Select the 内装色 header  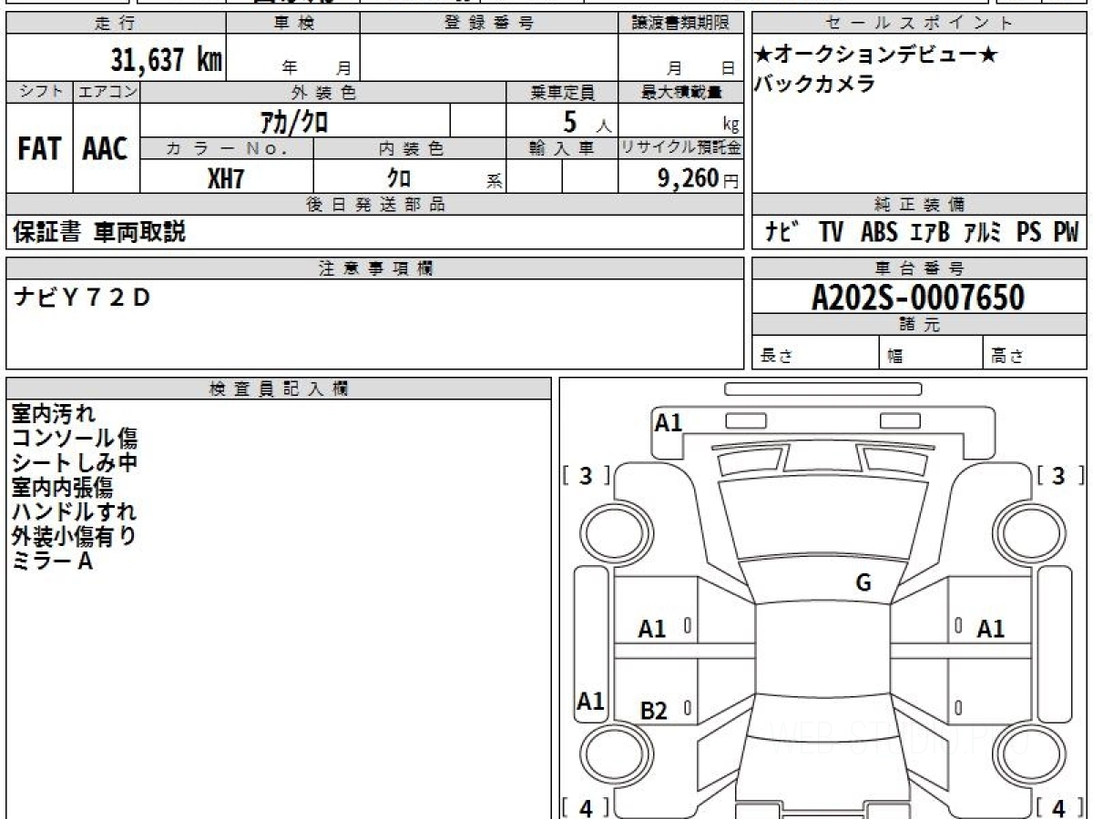410,148
